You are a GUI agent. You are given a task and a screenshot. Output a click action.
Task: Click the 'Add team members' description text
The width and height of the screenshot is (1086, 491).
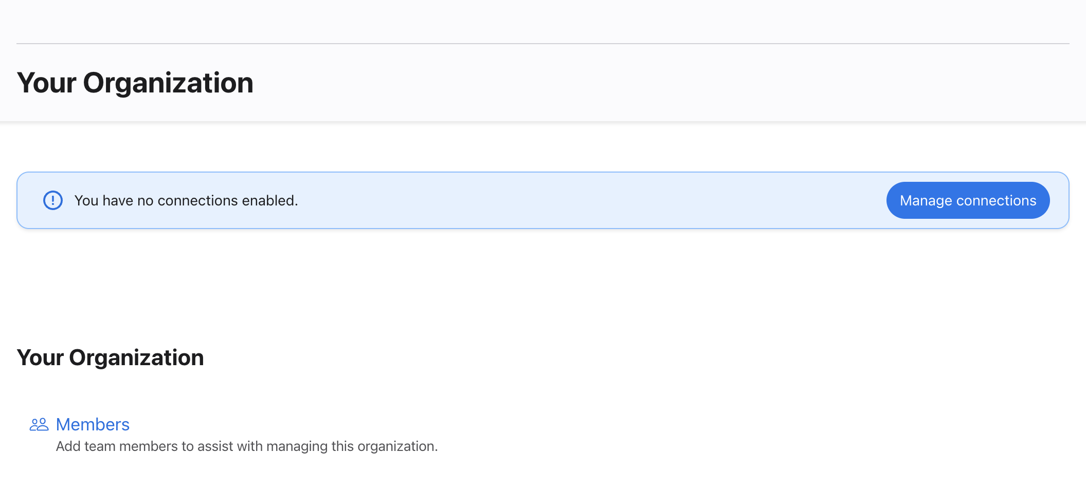(247, 446)
